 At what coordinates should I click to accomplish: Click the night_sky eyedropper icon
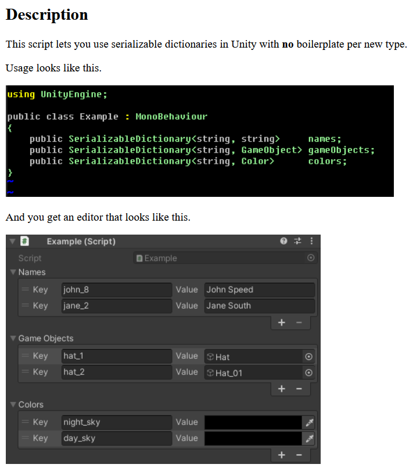point(309,423)
